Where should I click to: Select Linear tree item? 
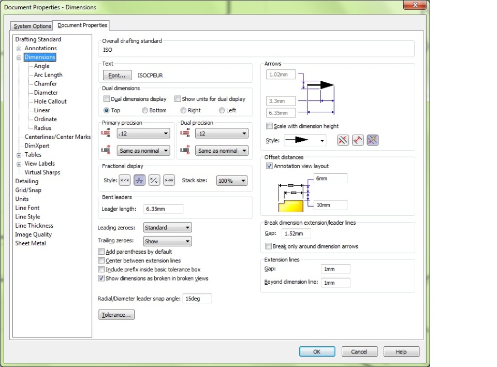pyautogui.click(x=42, y=110)
